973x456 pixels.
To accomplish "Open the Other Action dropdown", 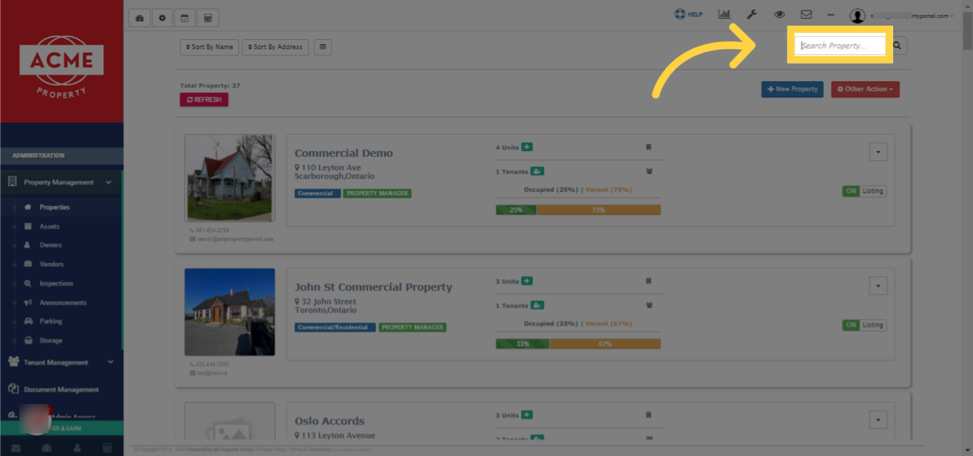I will point(865,89).
